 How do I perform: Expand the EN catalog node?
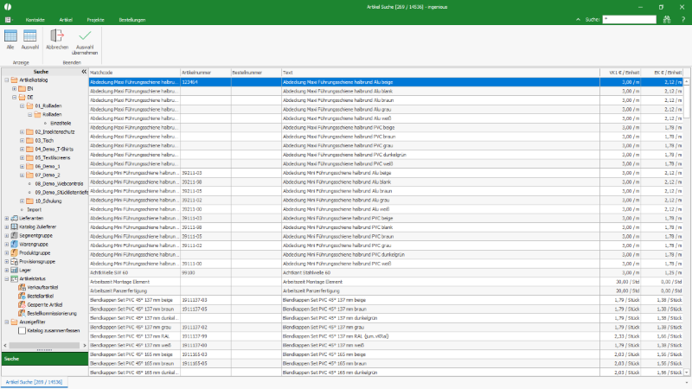tap(14, 89)
